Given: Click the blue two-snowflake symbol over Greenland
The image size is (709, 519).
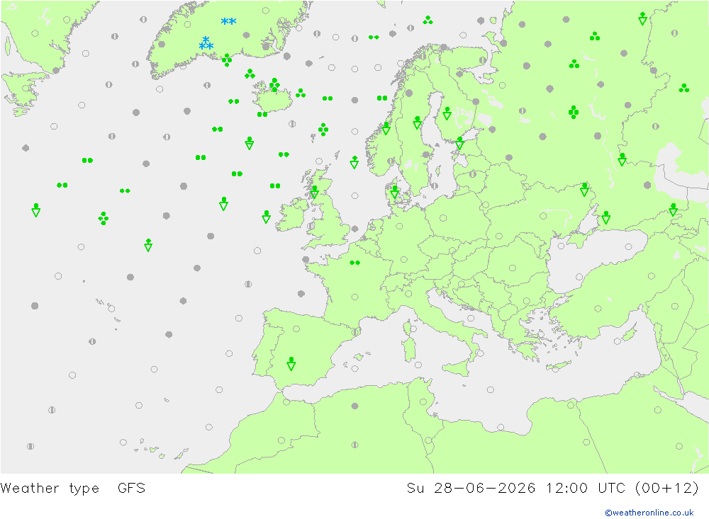Looking at the screenshot, I should click(x=228, y=21).
